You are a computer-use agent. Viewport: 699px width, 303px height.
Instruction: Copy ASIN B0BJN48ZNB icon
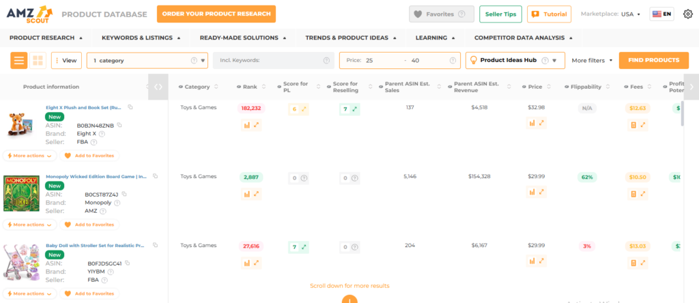point(119,125)
